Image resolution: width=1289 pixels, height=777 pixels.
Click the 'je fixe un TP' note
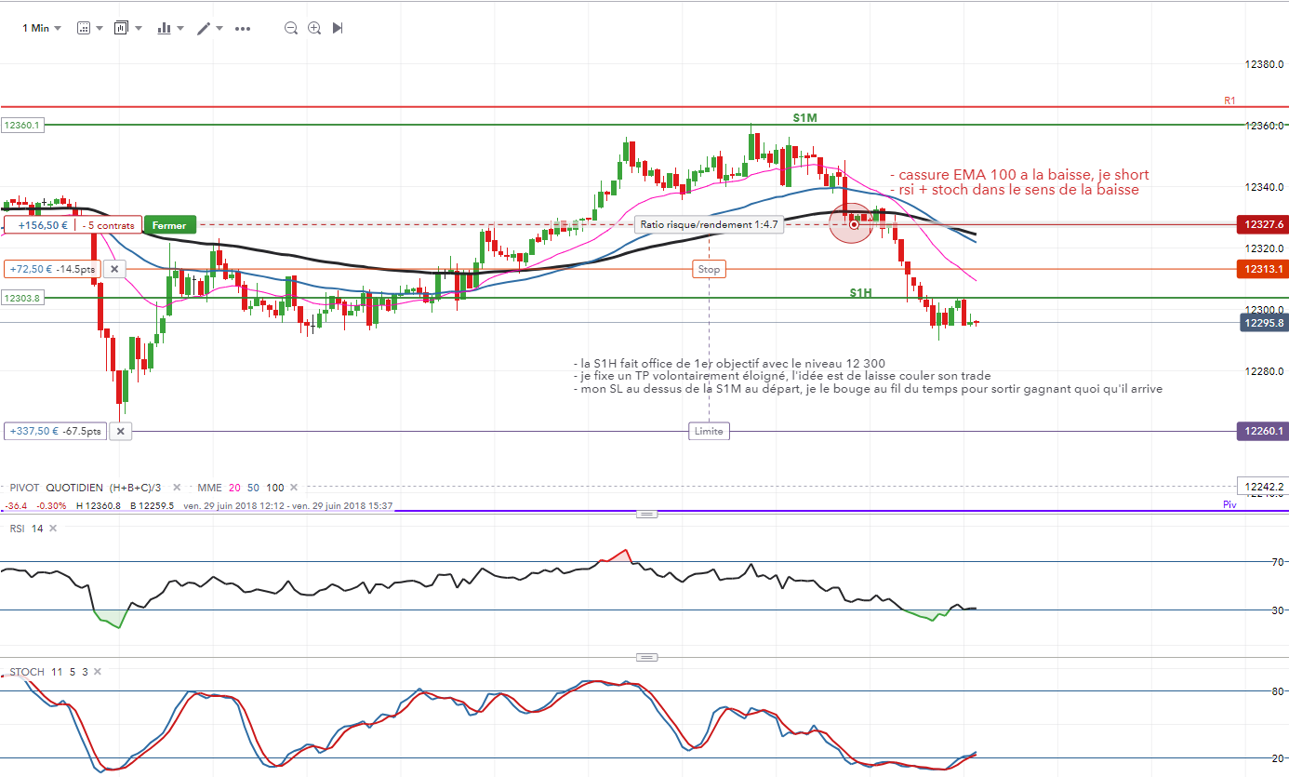(x=782, y=376)
